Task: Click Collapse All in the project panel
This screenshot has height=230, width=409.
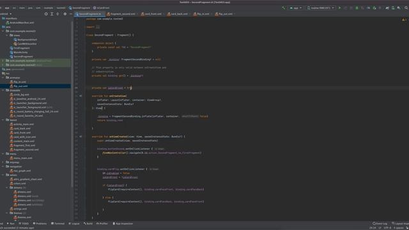Action: point(58,14)
